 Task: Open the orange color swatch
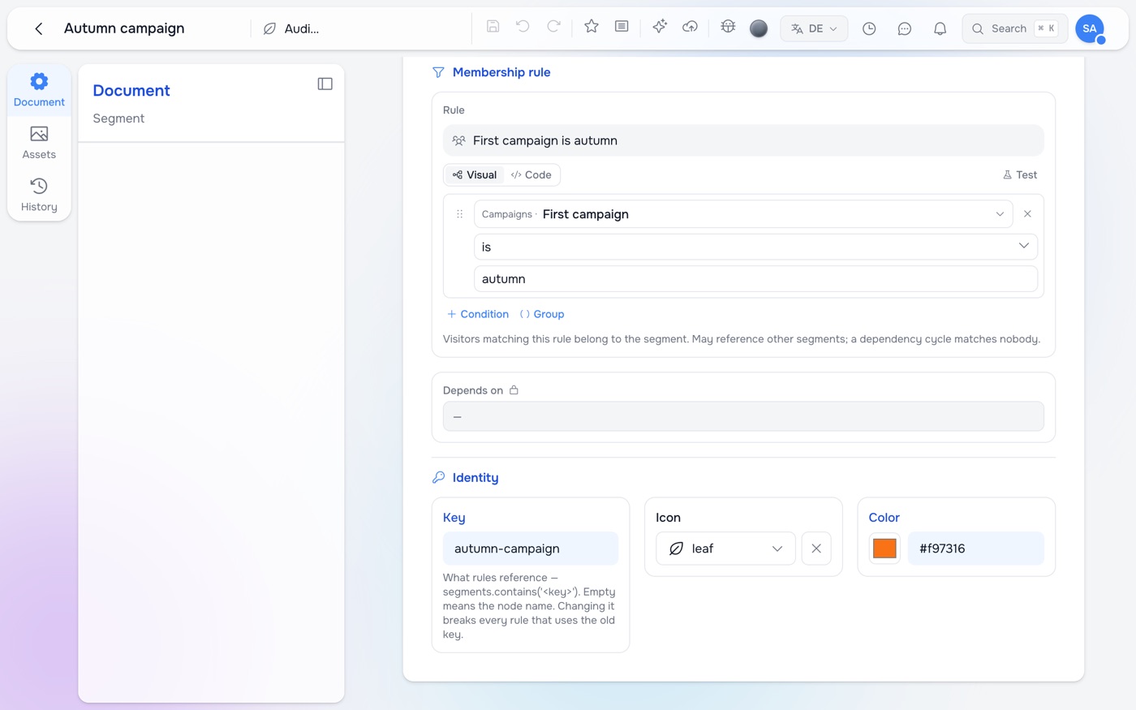884,549
